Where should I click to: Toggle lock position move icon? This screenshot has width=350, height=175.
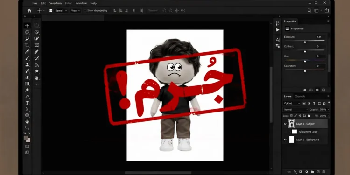(300, 116)
